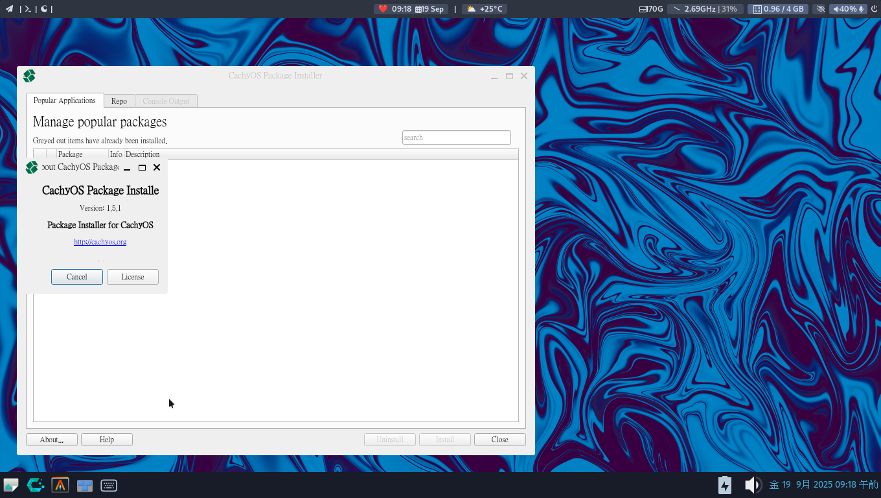Click the disk drive icon showing 170G
The height and width of the screenshot is (498, 881).
coord(643,9)
